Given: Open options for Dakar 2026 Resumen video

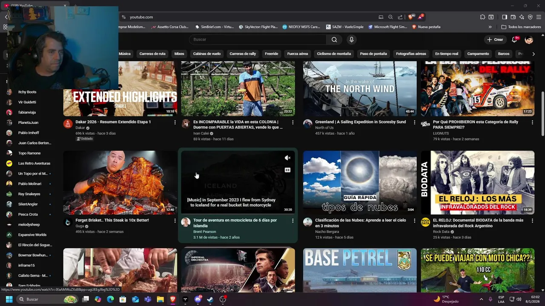Looking at the screenshot, I should pos(175,122).
